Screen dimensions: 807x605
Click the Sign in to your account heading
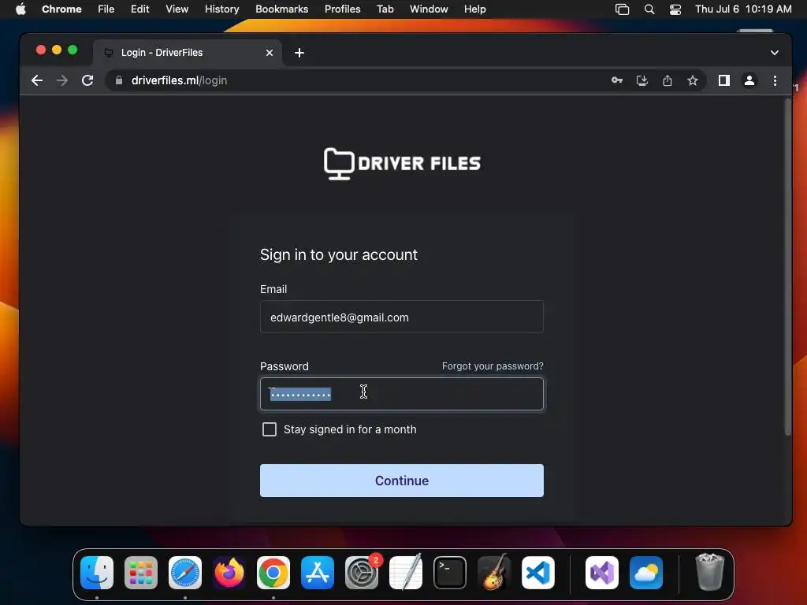[339, 254]
